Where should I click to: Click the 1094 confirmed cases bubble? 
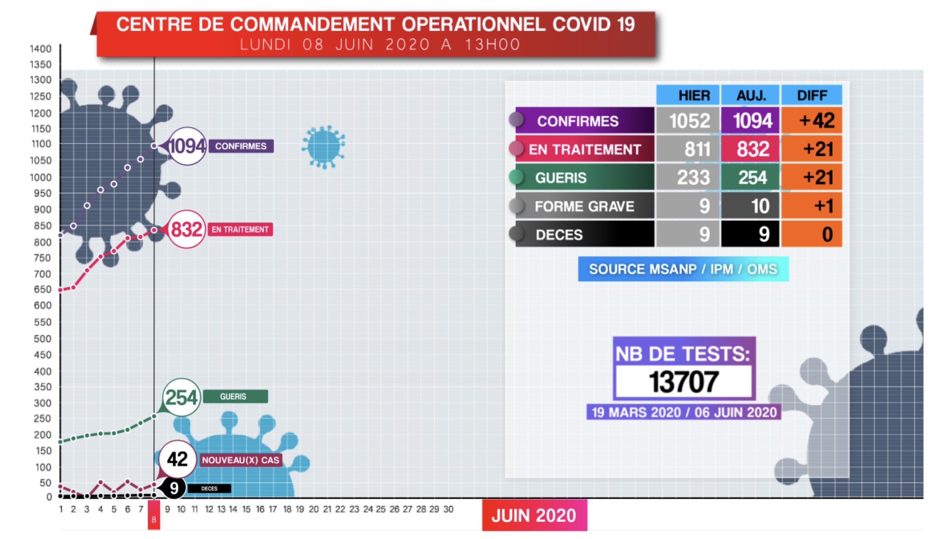click(x=187, y=146)
